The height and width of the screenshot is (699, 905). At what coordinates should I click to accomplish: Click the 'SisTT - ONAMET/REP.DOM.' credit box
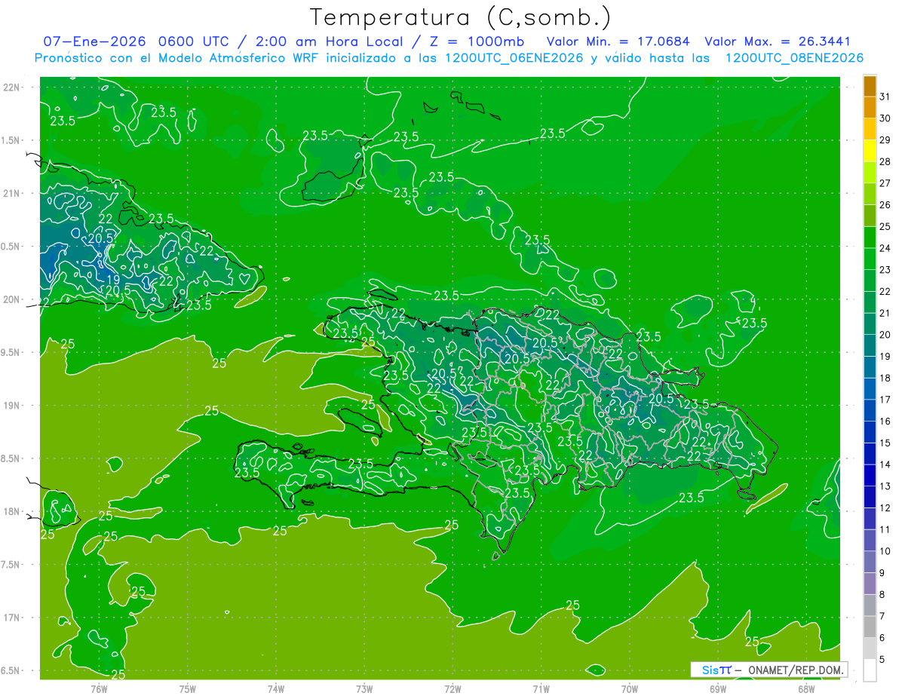tap(768, 670)
